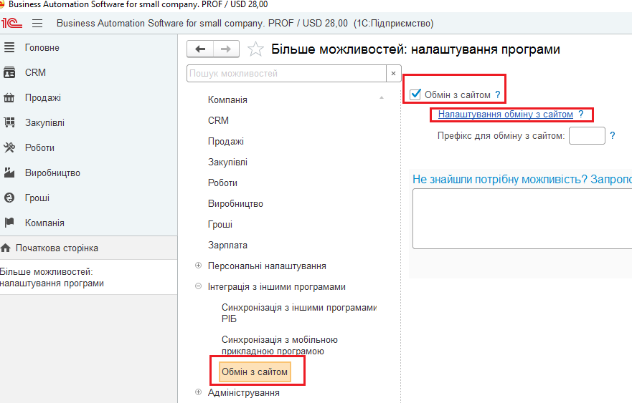
Task: Select Компанія in the settings tree
Action: (227, 99)
